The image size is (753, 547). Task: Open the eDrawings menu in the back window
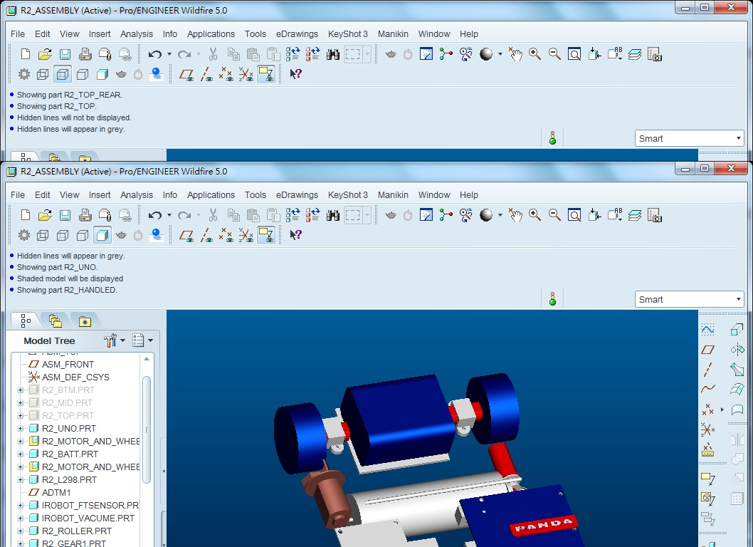(297, 33)
